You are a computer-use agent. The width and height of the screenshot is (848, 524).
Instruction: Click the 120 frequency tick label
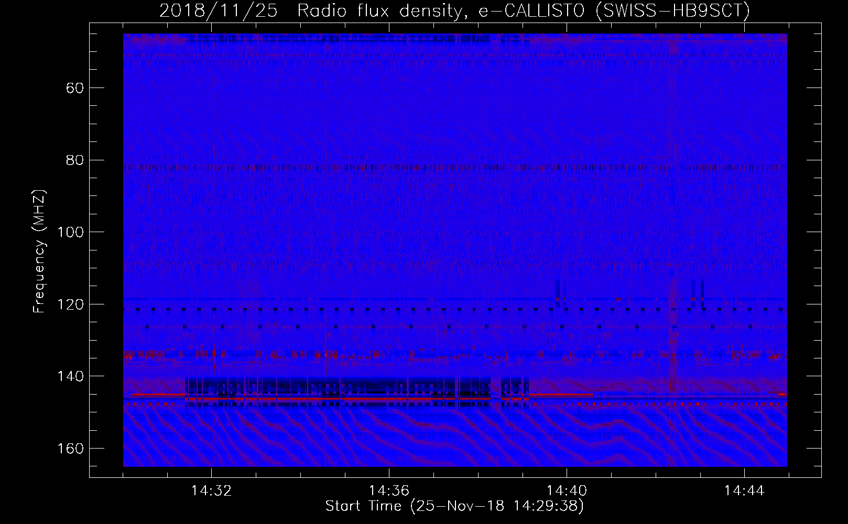tap(70, 304)
